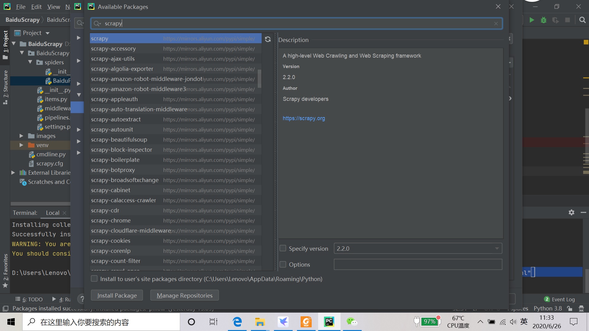
Task: Open Cortana circle button
Action: tap(191, 322)
